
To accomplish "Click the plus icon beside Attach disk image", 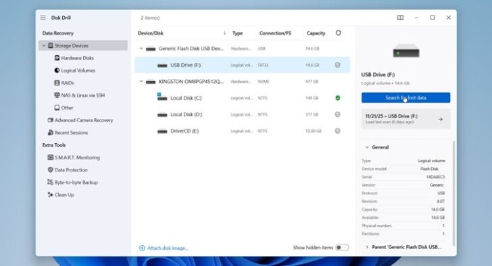I will pos(142,248).
